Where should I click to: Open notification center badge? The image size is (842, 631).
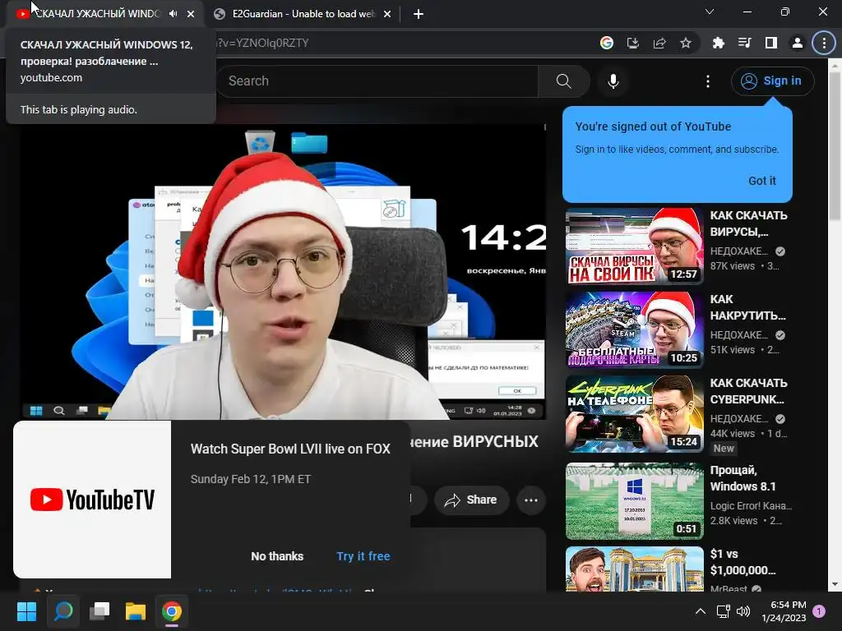[819, 611]
